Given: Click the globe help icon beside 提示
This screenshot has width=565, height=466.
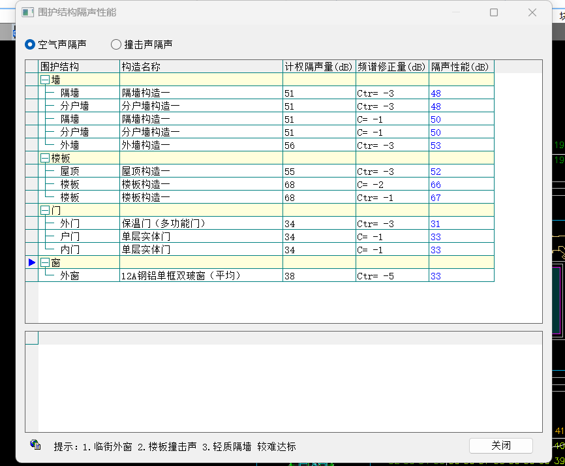Looking at the screenshot, I should 35,445.
